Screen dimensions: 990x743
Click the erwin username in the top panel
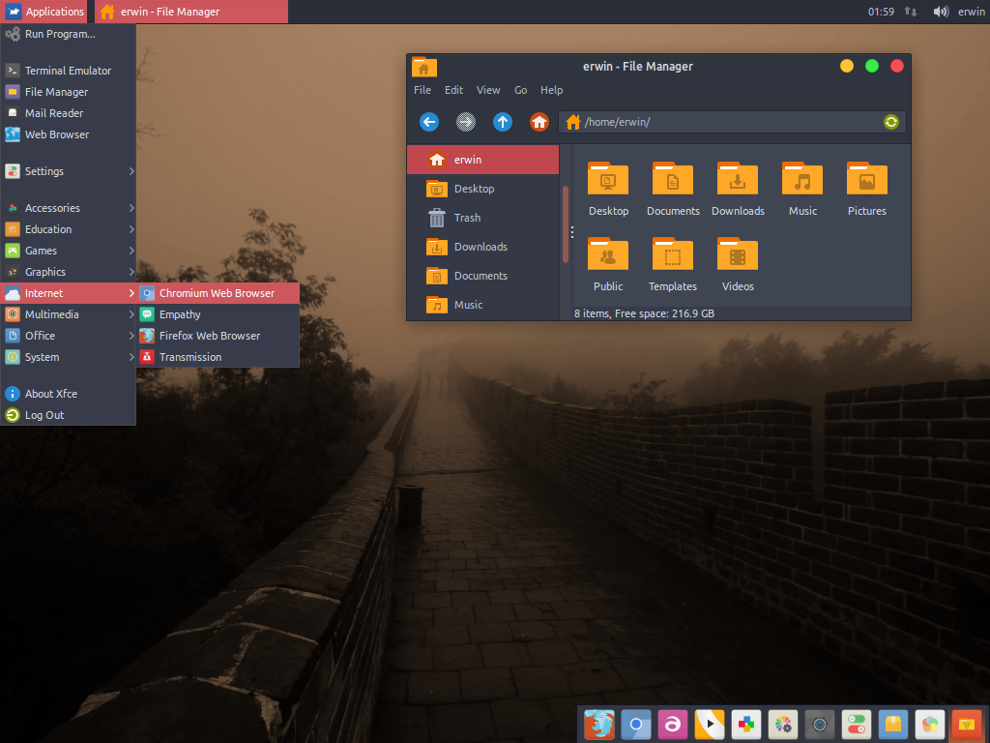point(971,12)
